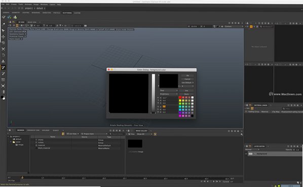The height and width of the screenshot is (187, 303).
Task: Open the Create menu
Action: [x=14, y=4]
